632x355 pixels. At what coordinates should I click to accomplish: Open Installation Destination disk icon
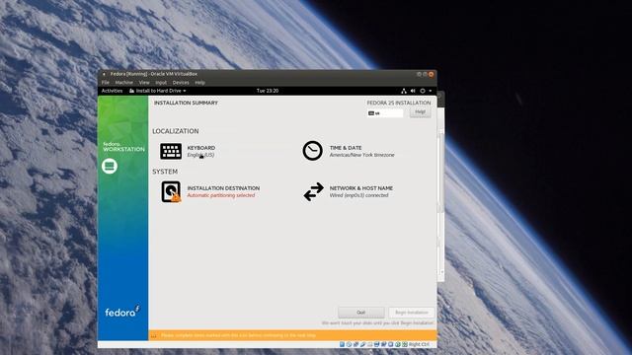click(x=171, y=192)
